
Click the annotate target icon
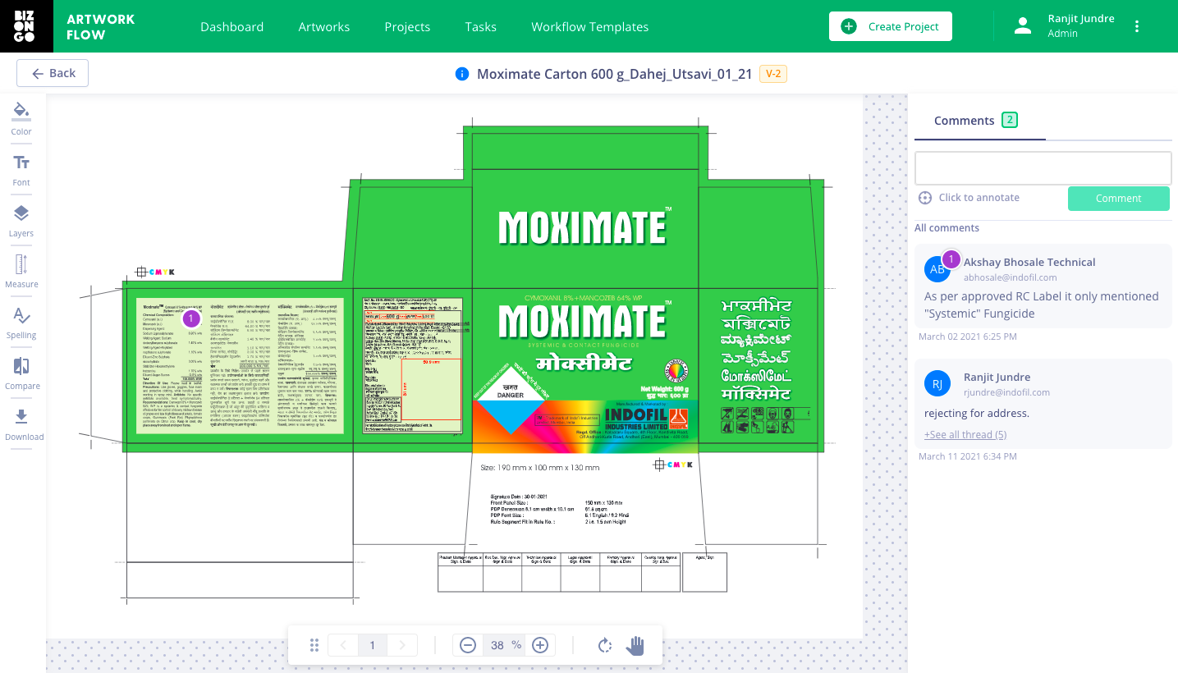pyautogui.click(x=925, y=198)
